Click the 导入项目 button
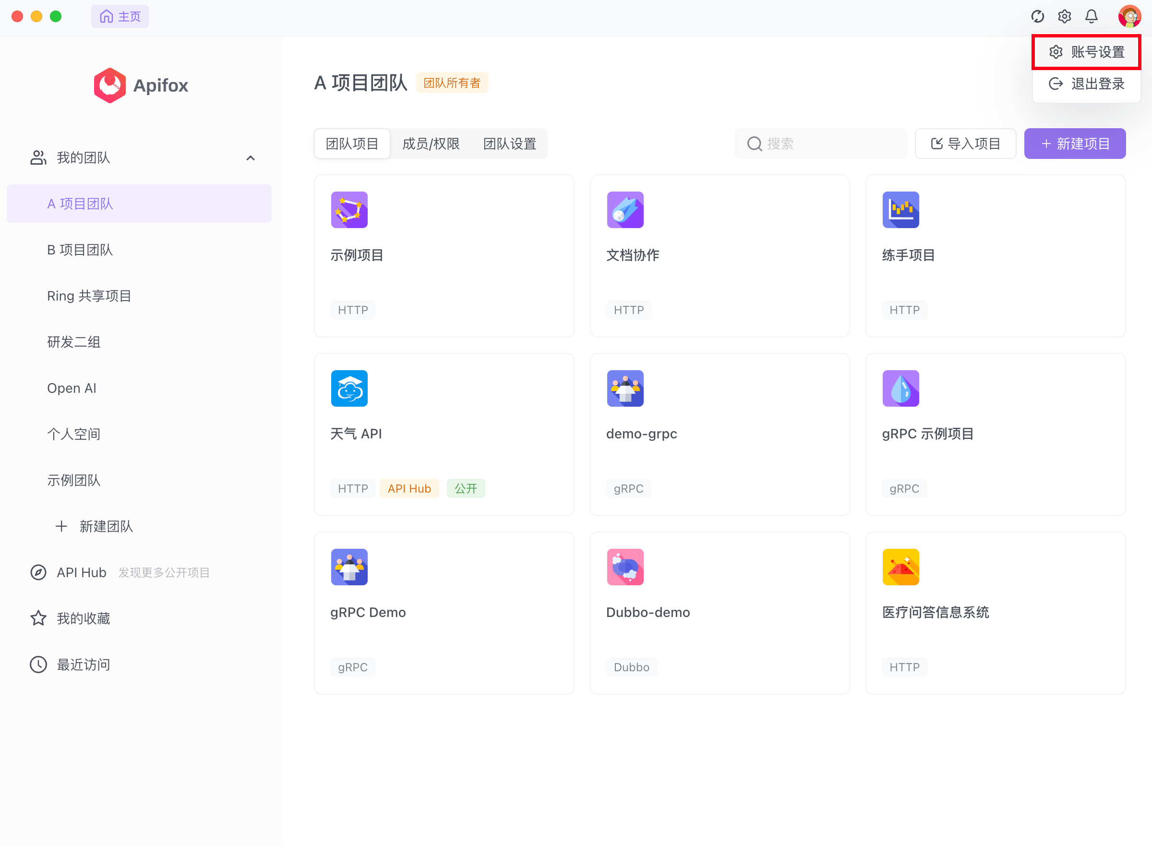The image size is (1152, 846). point(965,144)
